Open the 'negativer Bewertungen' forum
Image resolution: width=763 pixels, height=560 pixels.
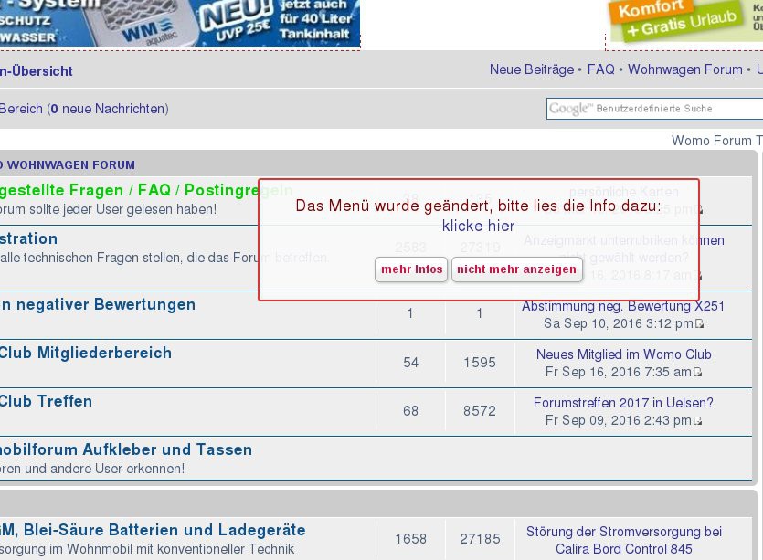point(98,304)
